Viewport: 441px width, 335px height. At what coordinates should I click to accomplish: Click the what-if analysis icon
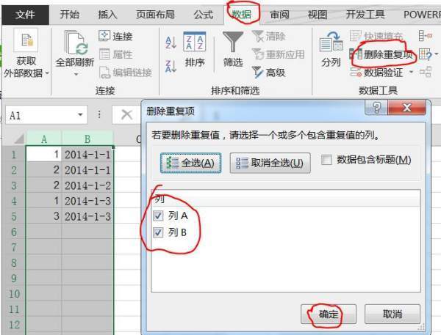tap(426, 54)
